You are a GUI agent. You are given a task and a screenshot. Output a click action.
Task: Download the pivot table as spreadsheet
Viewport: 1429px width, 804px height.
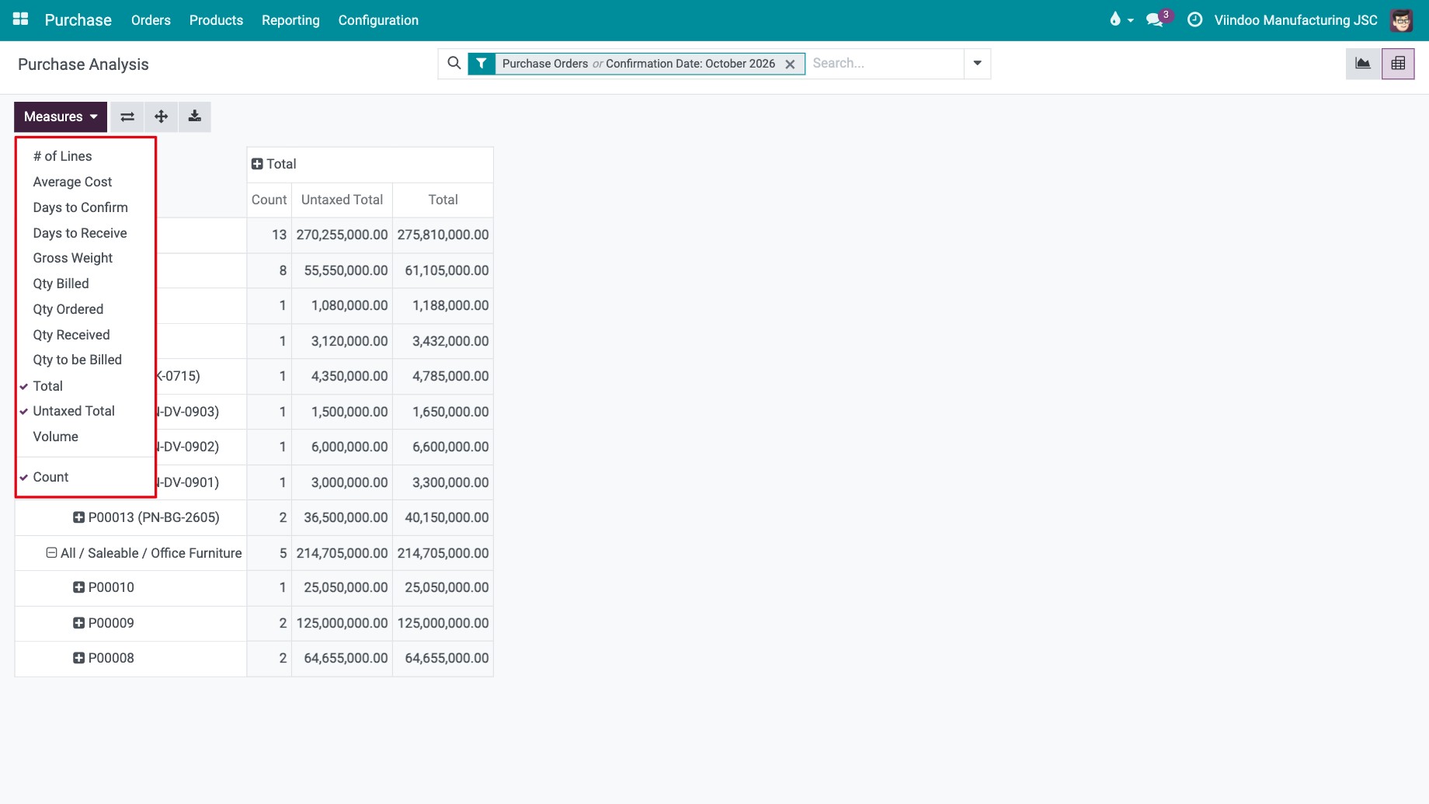195,117
